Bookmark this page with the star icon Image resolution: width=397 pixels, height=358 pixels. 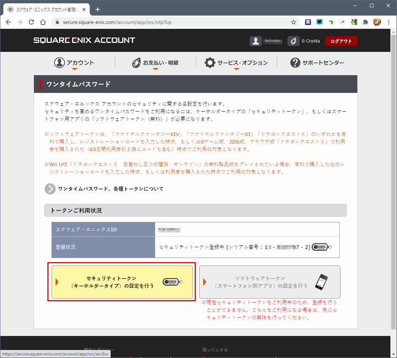pyautogui.click(x=293, y=22)
